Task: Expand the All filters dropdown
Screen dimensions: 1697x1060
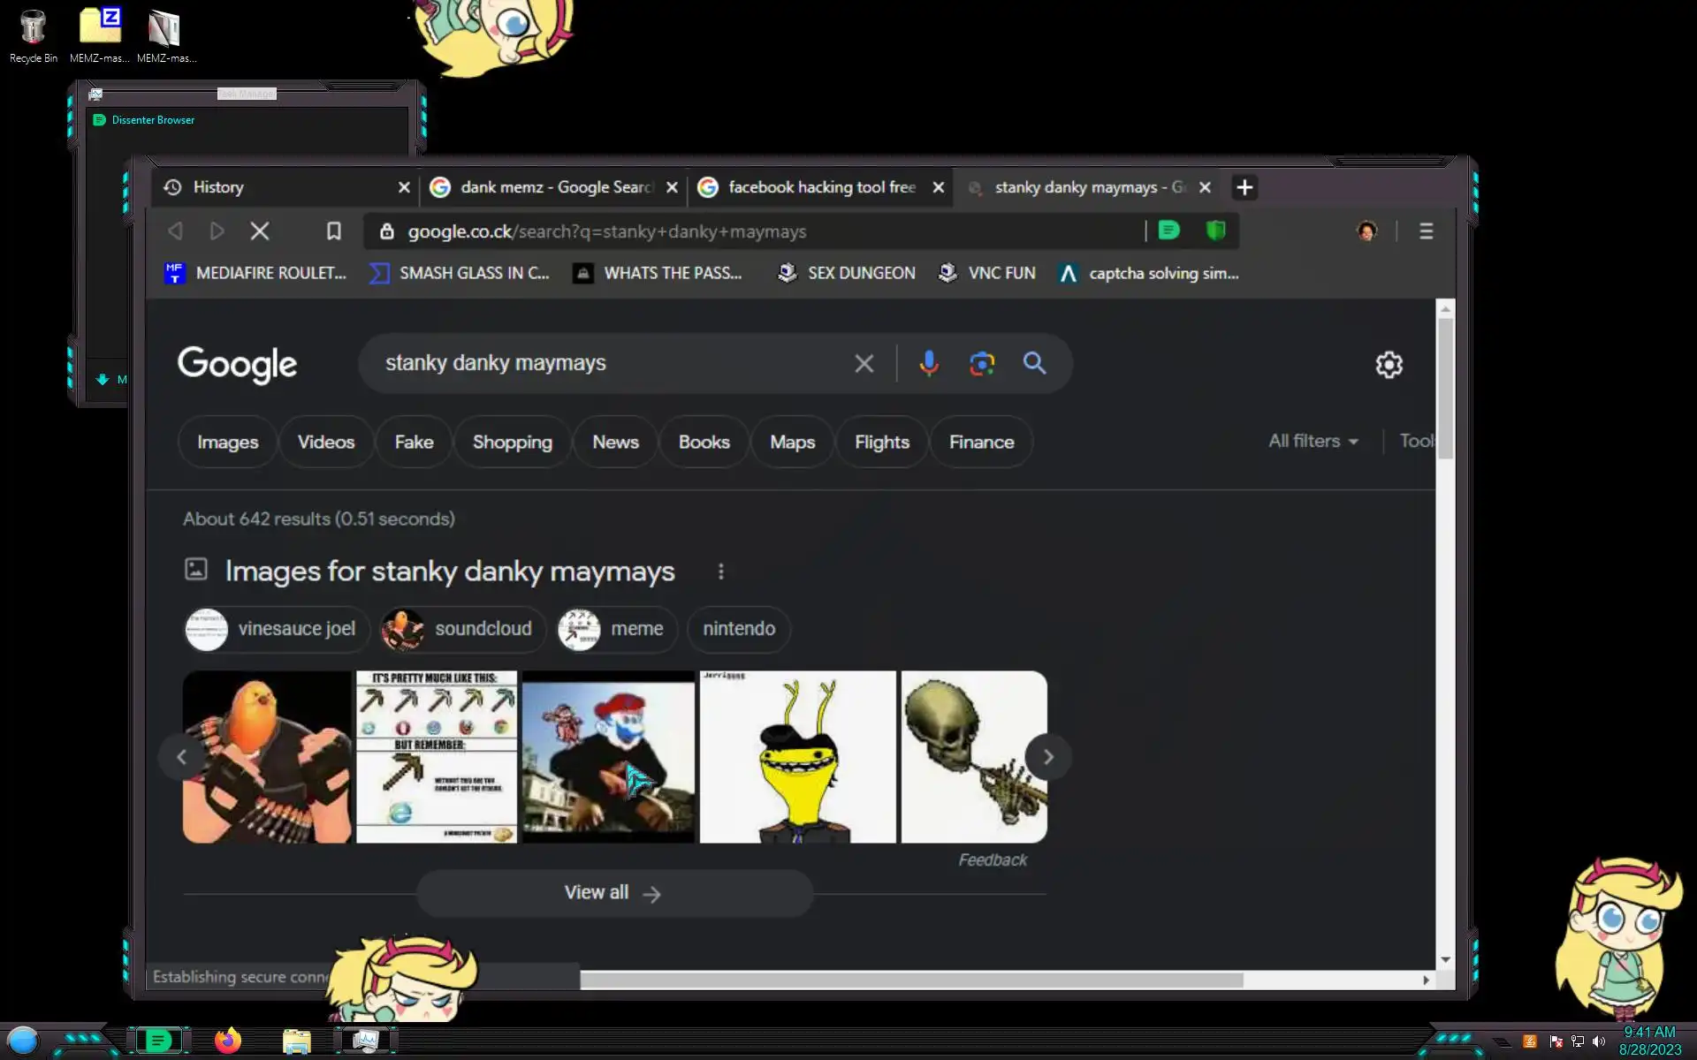Action: [x=1313, y=441]
